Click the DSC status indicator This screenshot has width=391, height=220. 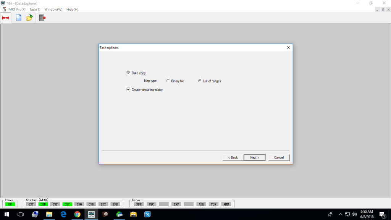click(x=67, y=204)
